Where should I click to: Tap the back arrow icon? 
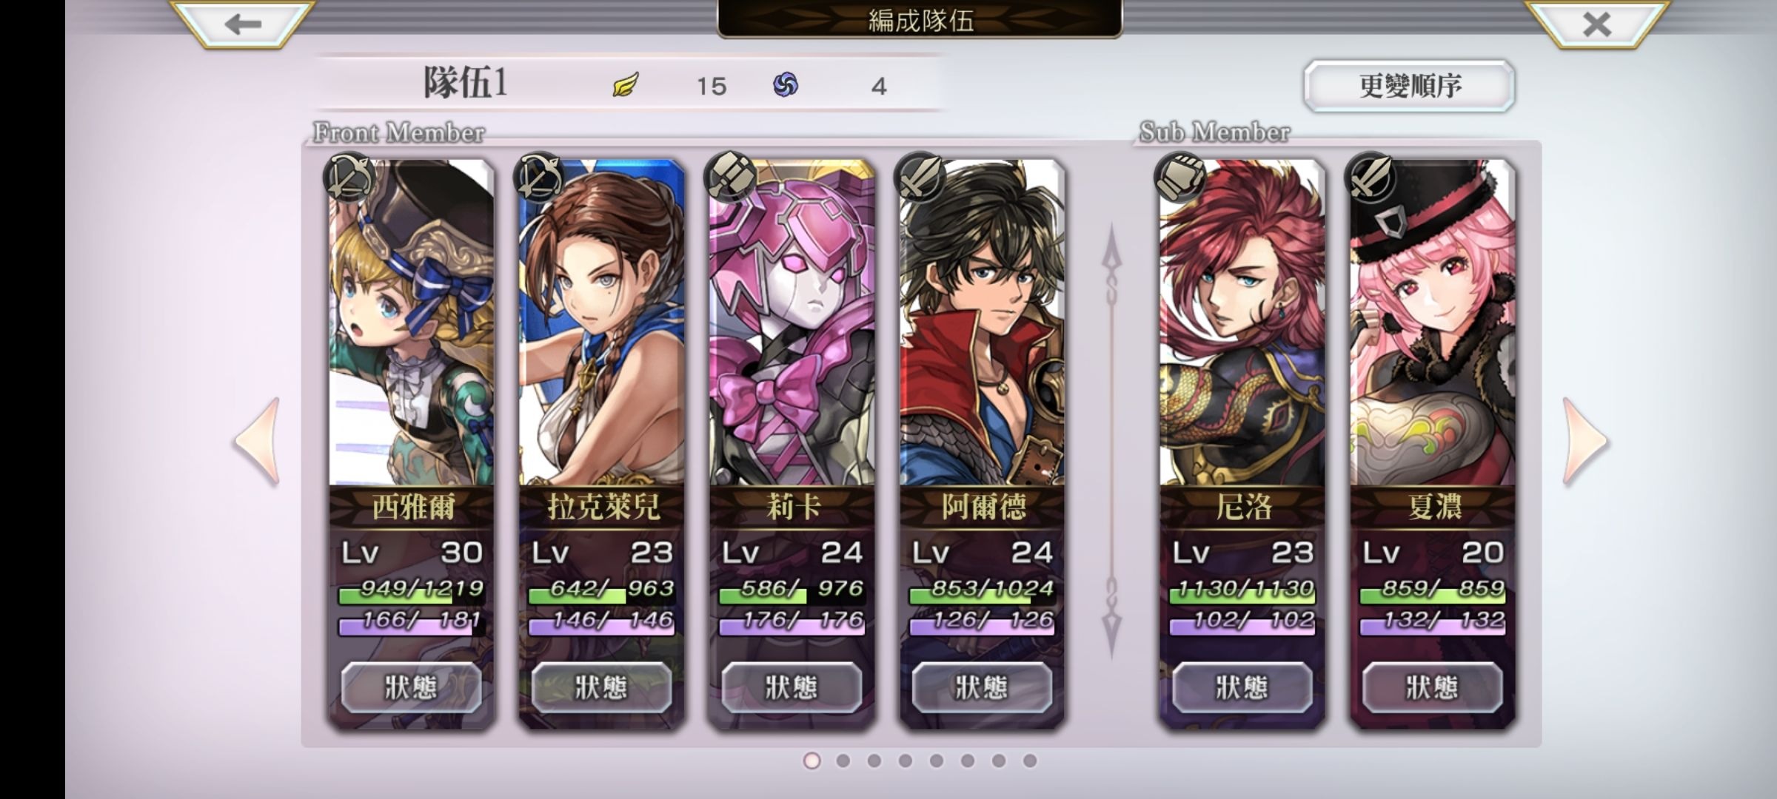tap(244, 24)
